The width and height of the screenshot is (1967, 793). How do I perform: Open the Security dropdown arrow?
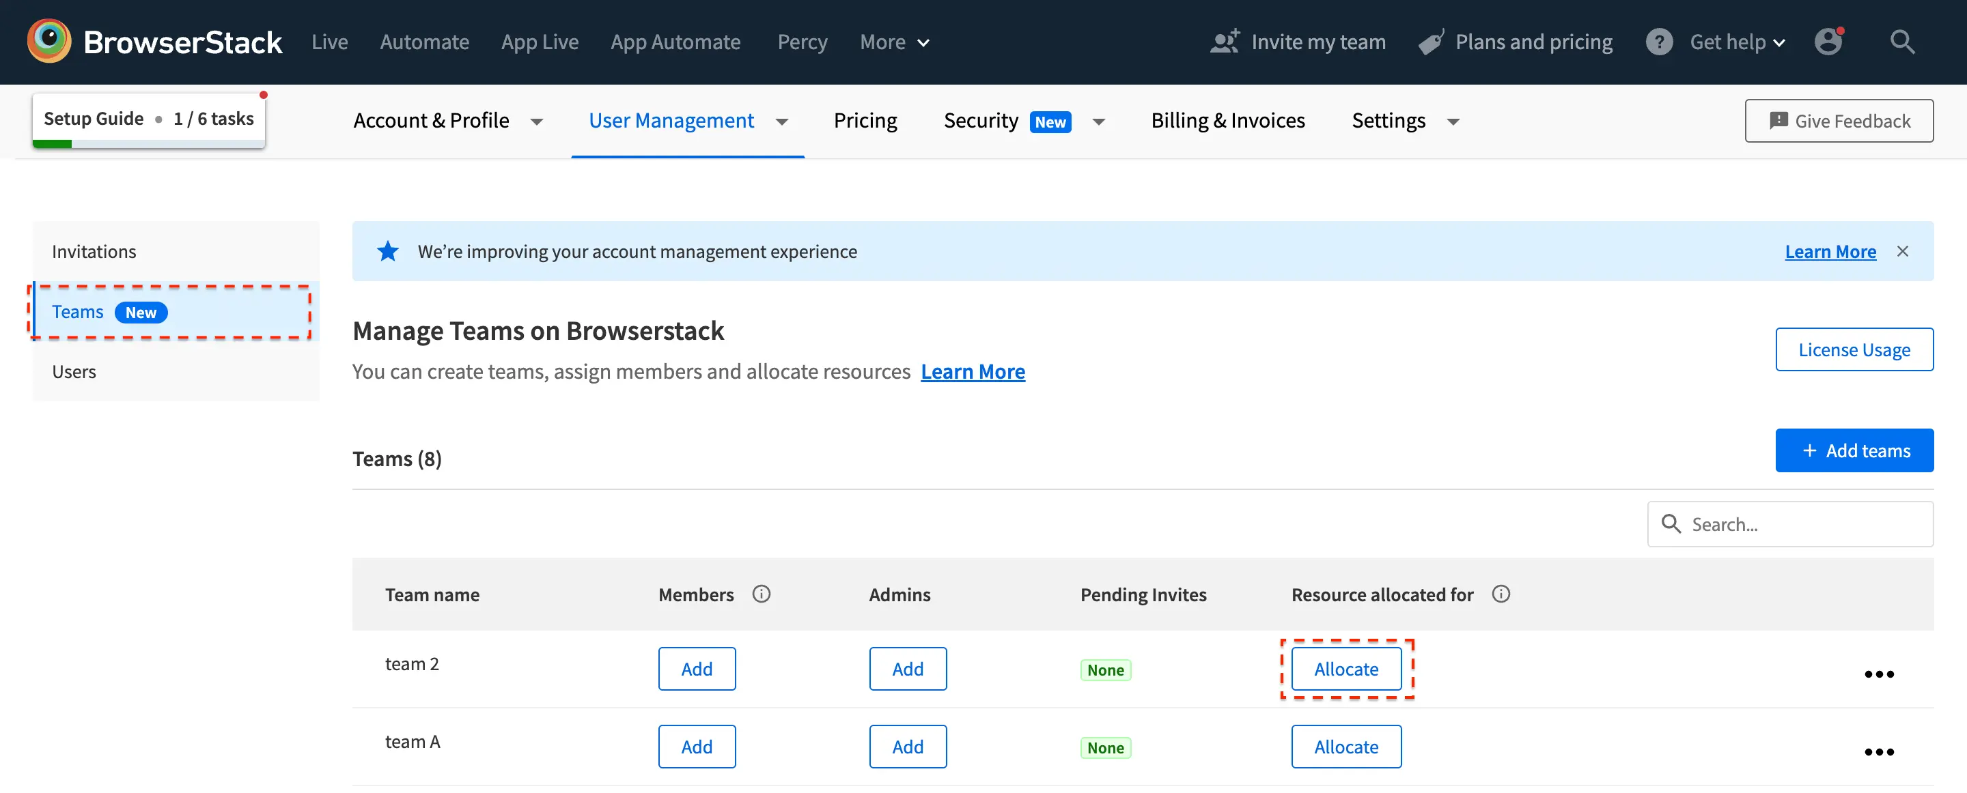tap(1099, 121)
